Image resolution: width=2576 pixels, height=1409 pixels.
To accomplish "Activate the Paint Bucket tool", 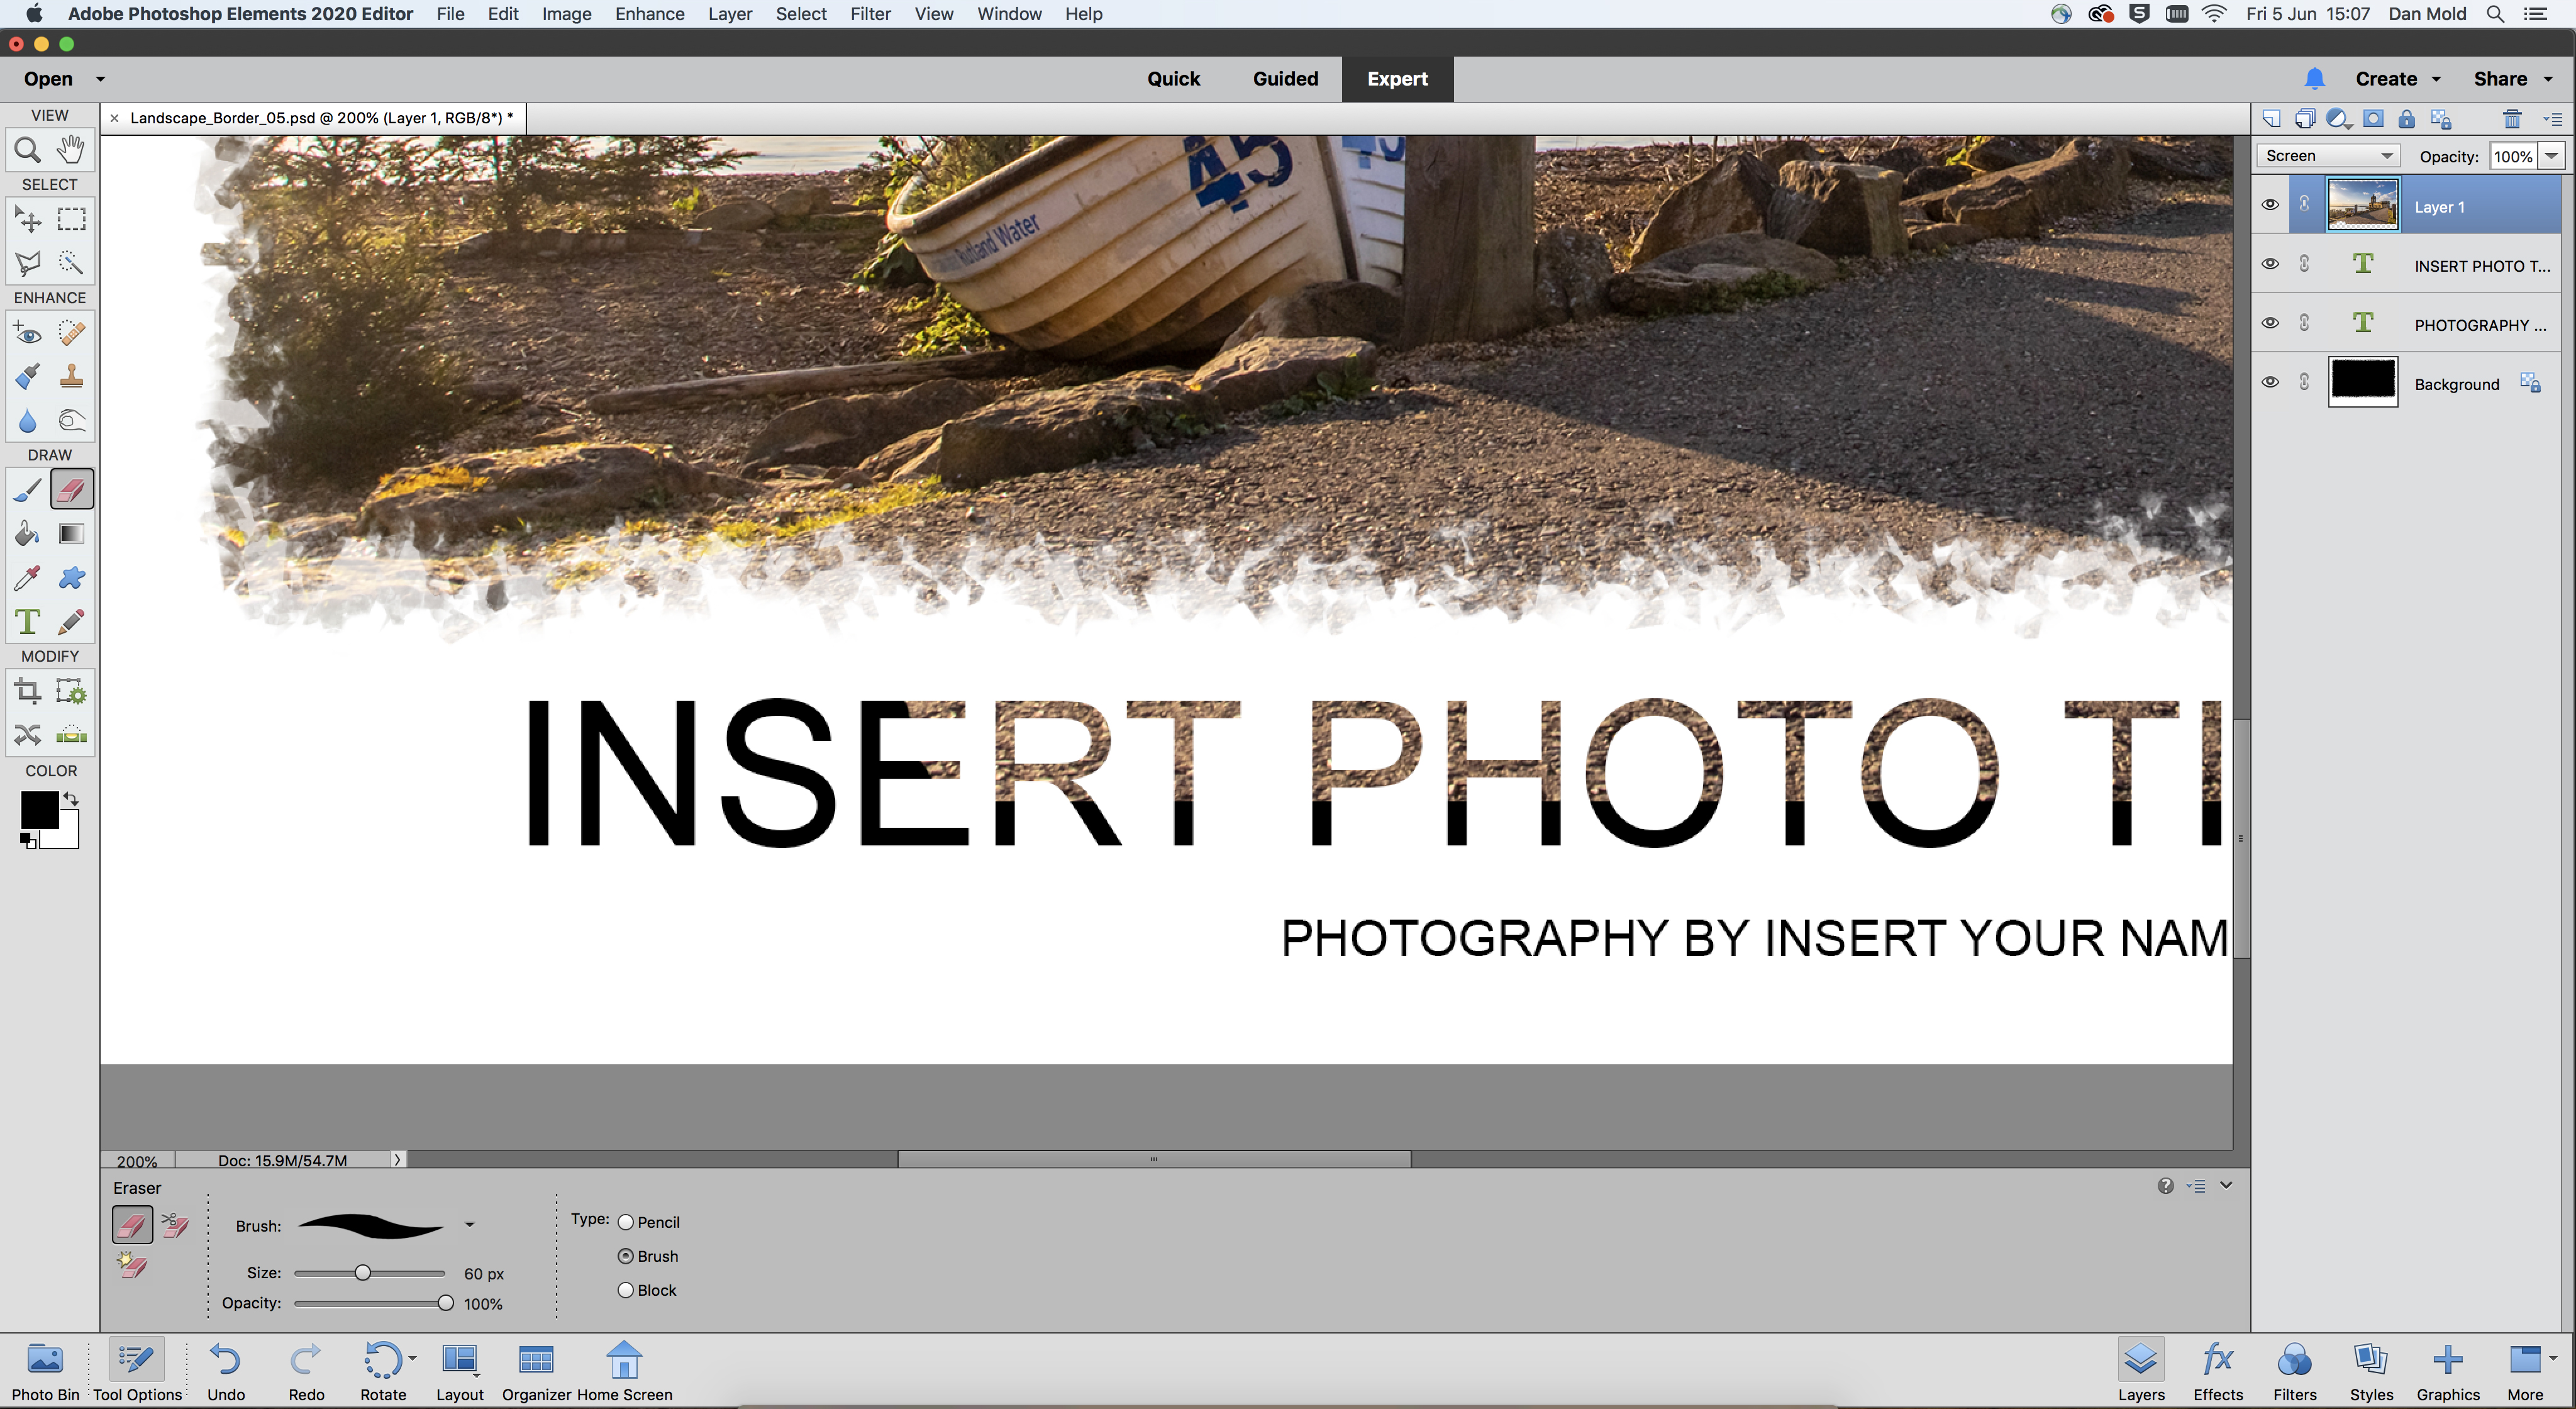I will point(27,534).
